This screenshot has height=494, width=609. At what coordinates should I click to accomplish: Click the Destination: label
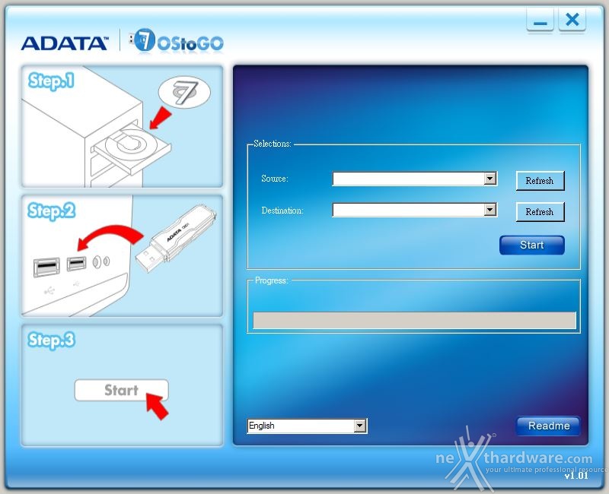282,211
